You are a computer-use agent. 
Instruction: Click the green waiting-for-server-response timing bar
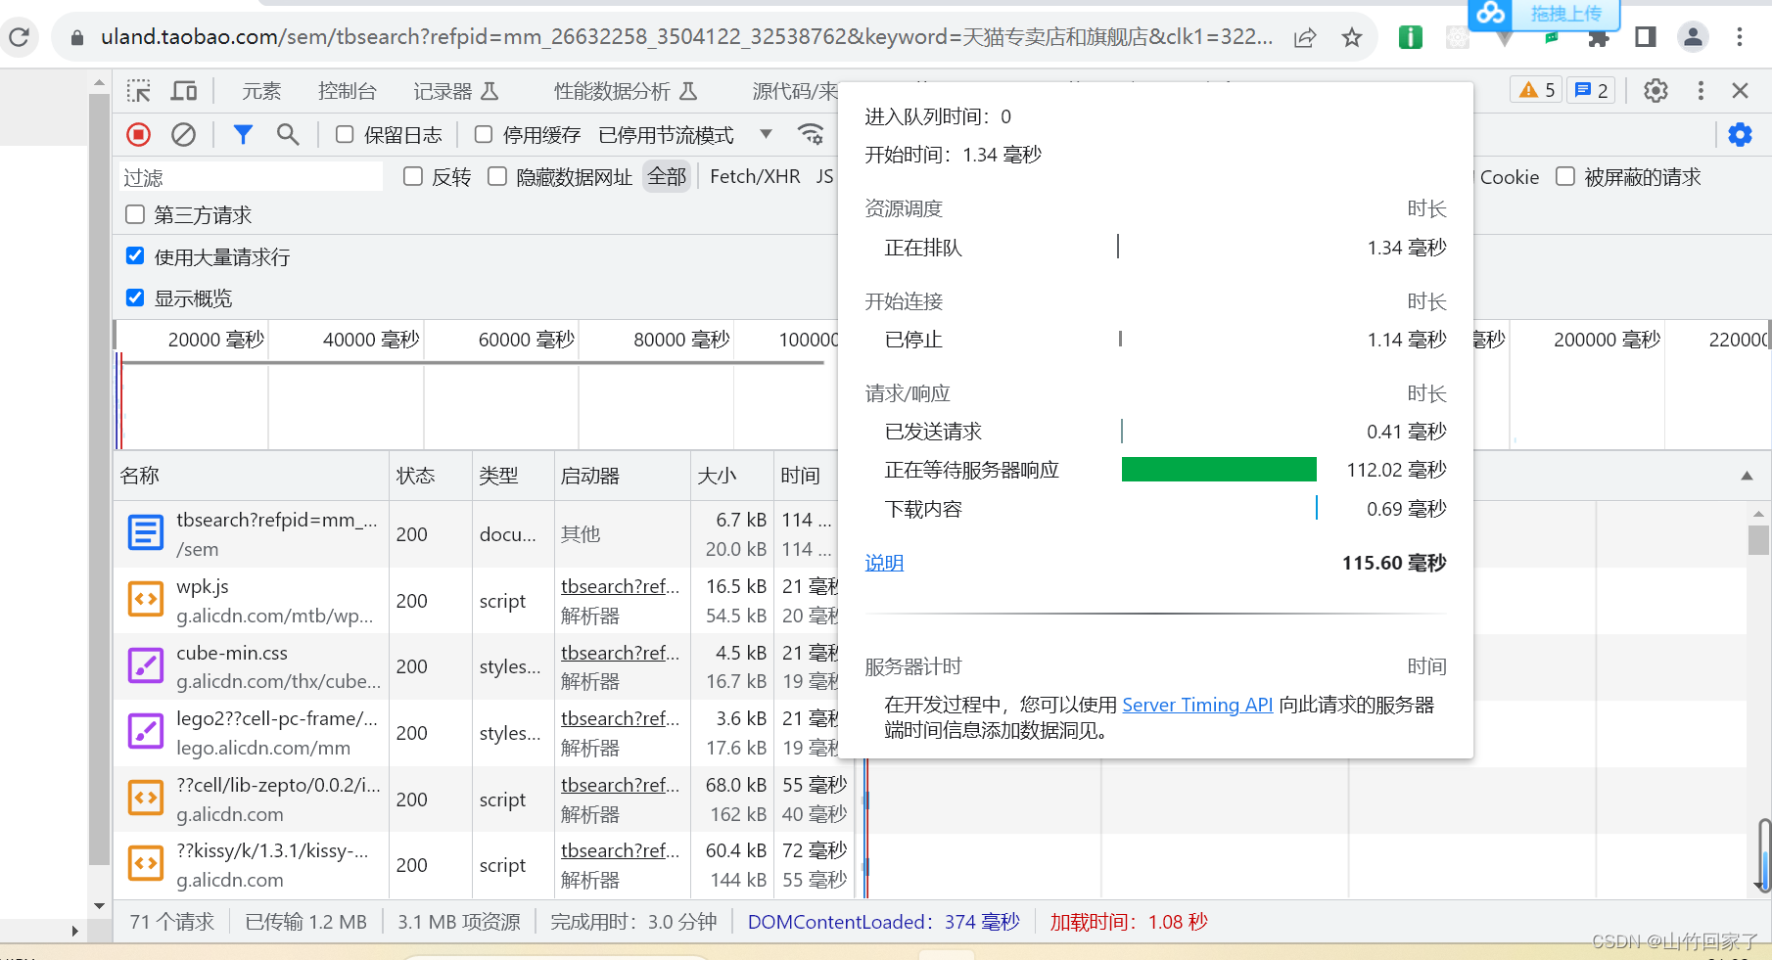pyautogui.click(x=1219, y=470)
